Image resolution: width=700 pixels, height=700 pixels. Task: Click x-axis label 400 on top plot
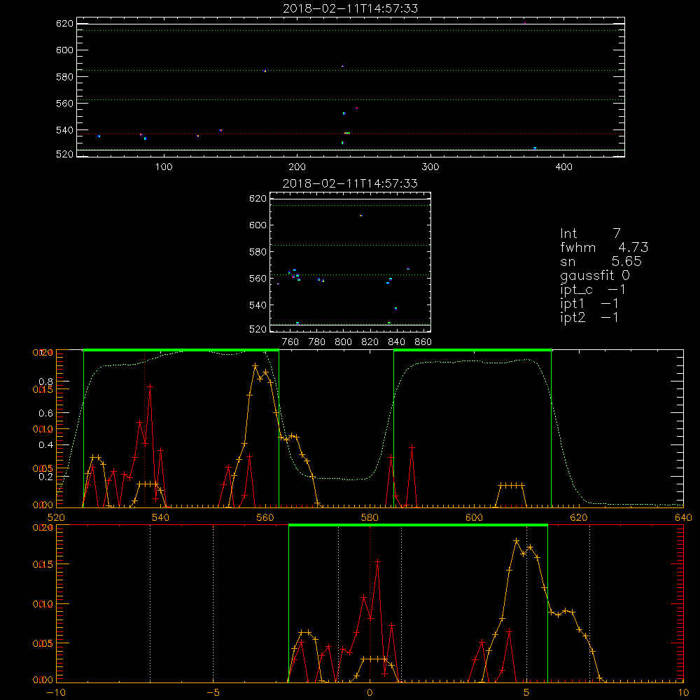click(x=563, y=167)
